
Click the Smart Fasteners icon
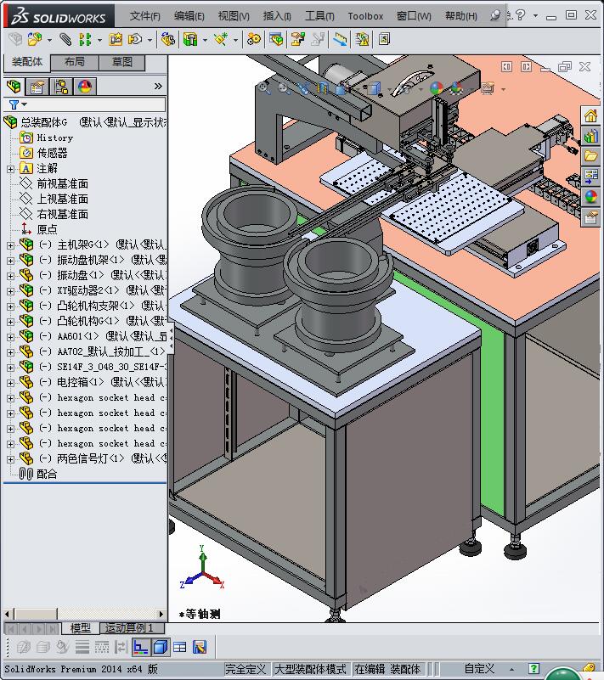(116, 39)
